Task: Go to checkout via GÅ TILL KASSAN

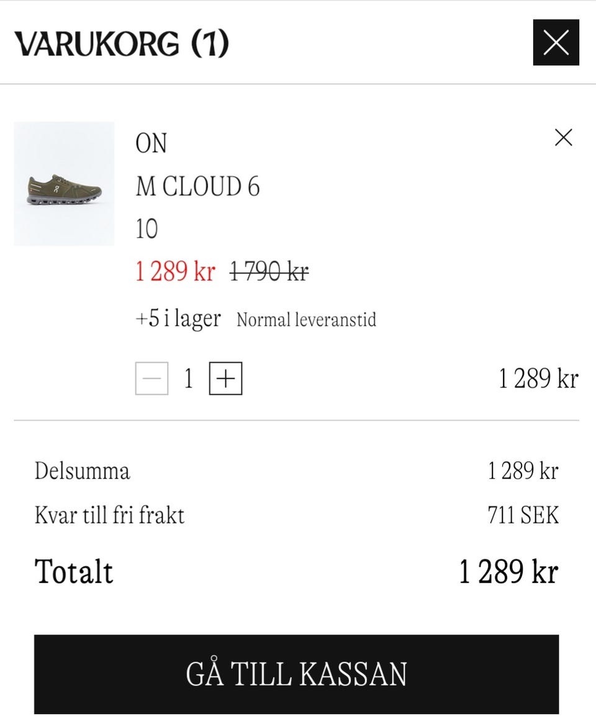Action: click(x=296, y=674)
